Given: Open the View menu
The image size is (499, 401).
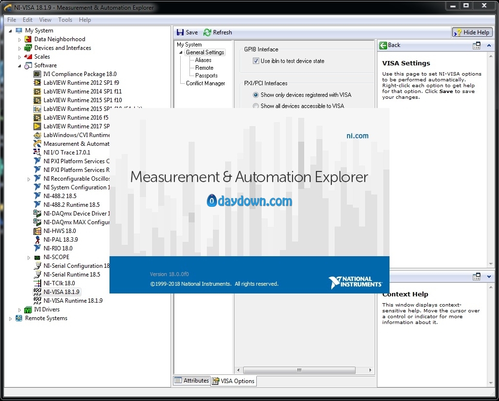Looking at the screenshot, I should (x=45, y=20).
